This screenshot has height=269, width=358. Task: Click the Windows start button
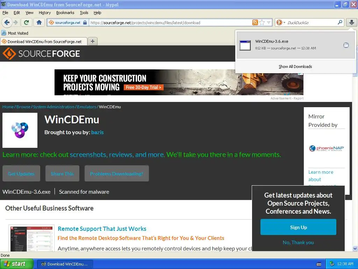(16, 264)
